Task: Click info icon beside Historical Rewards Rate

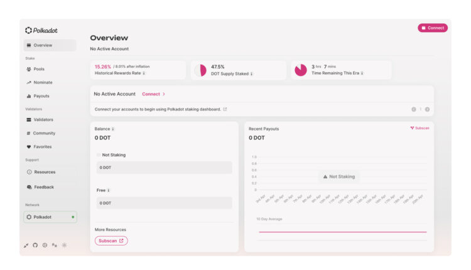Action: click(x=144, y=73)
